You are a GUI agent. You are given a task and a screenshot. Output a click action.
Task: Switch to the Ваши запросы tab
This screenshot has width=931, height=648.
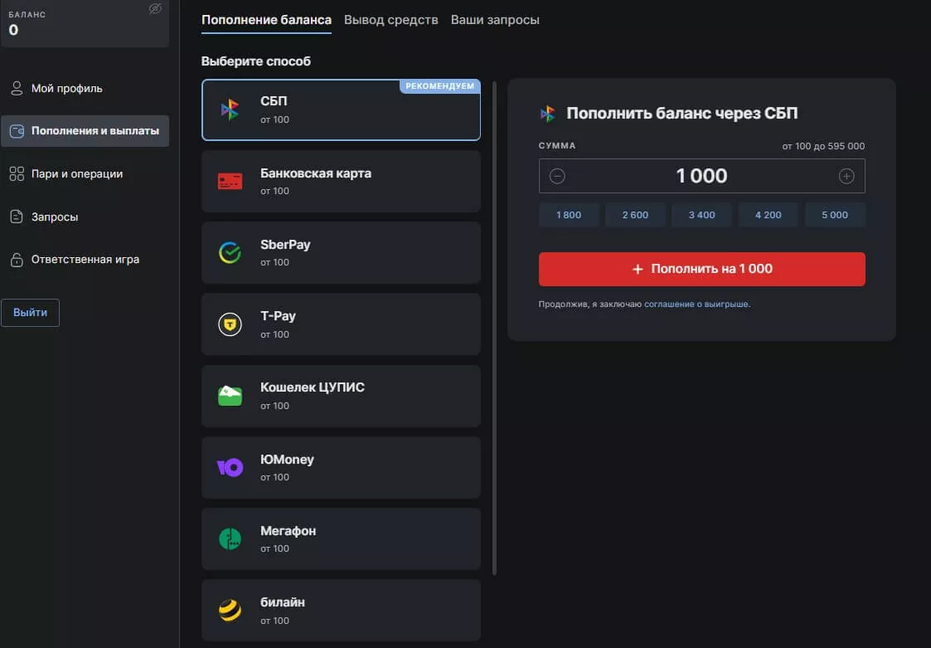495,20
